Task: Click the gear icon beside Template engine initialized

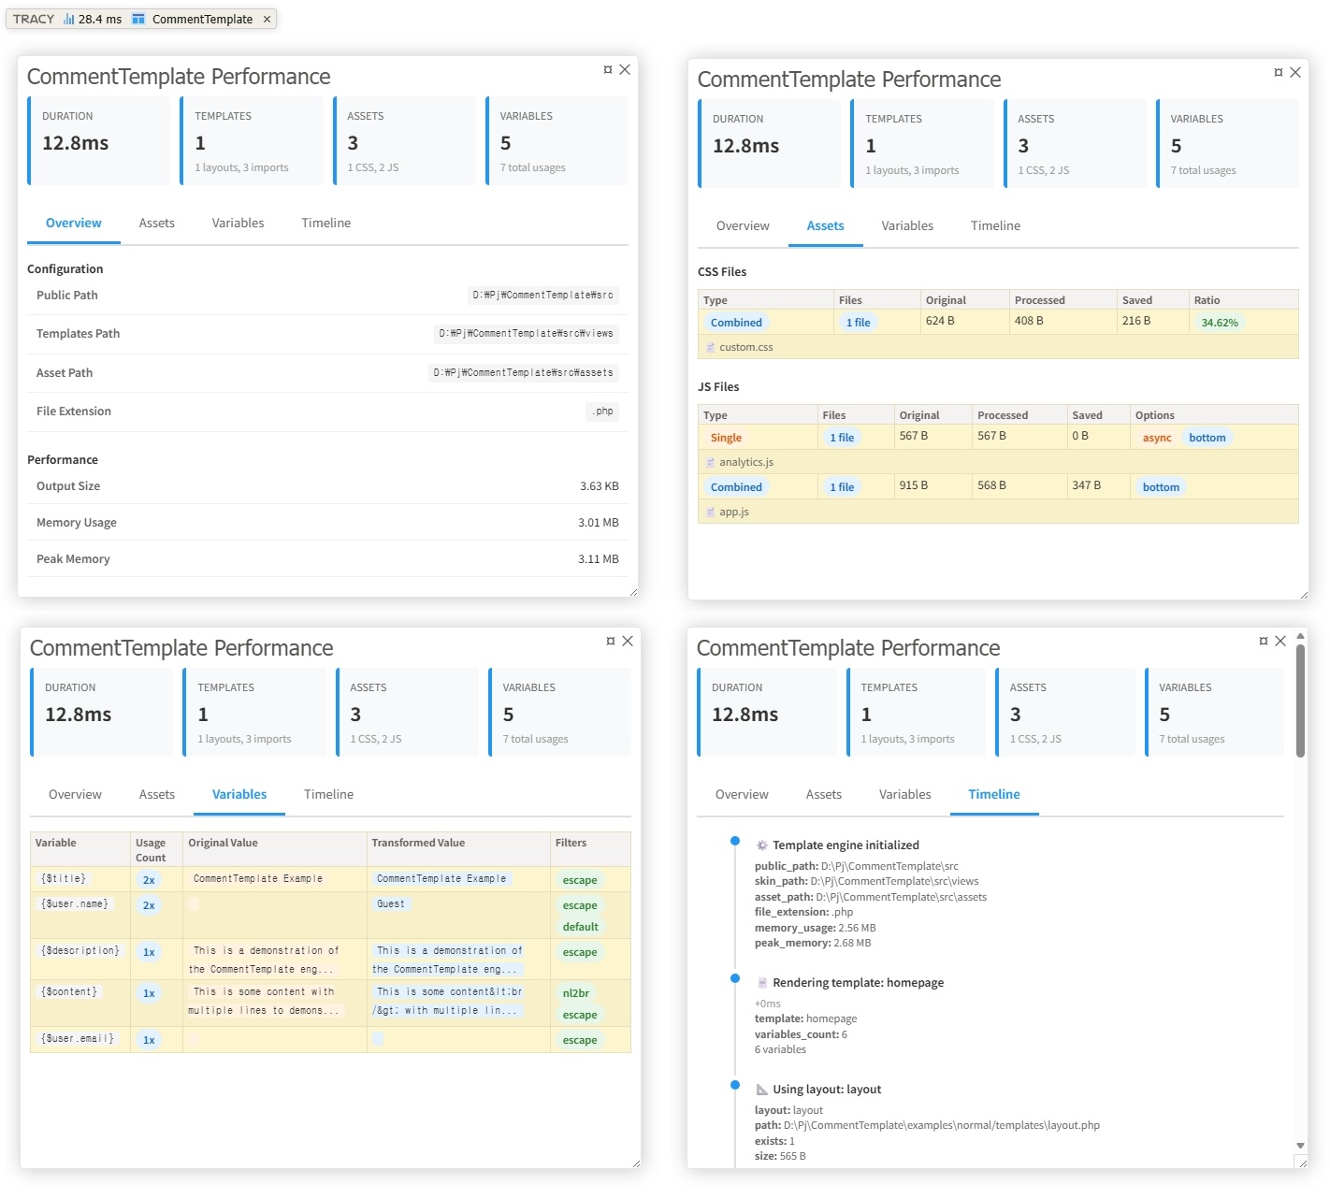Action: coord(761,845)
